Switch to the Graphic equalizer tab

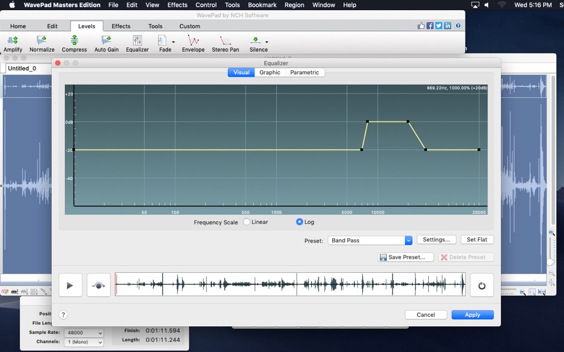tap(270, 72)
